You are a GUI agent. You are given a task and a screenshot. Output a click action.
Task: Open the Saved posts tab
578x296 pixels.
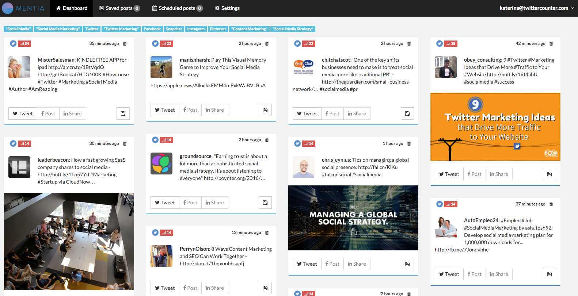pyautogui.click(x=119, y=8)
